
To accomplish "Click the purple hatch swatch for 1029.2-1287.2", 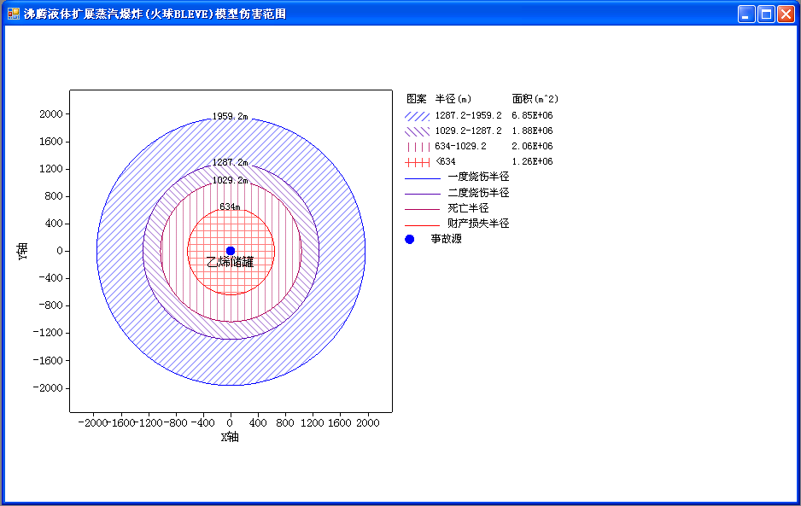I will point(418,131).
